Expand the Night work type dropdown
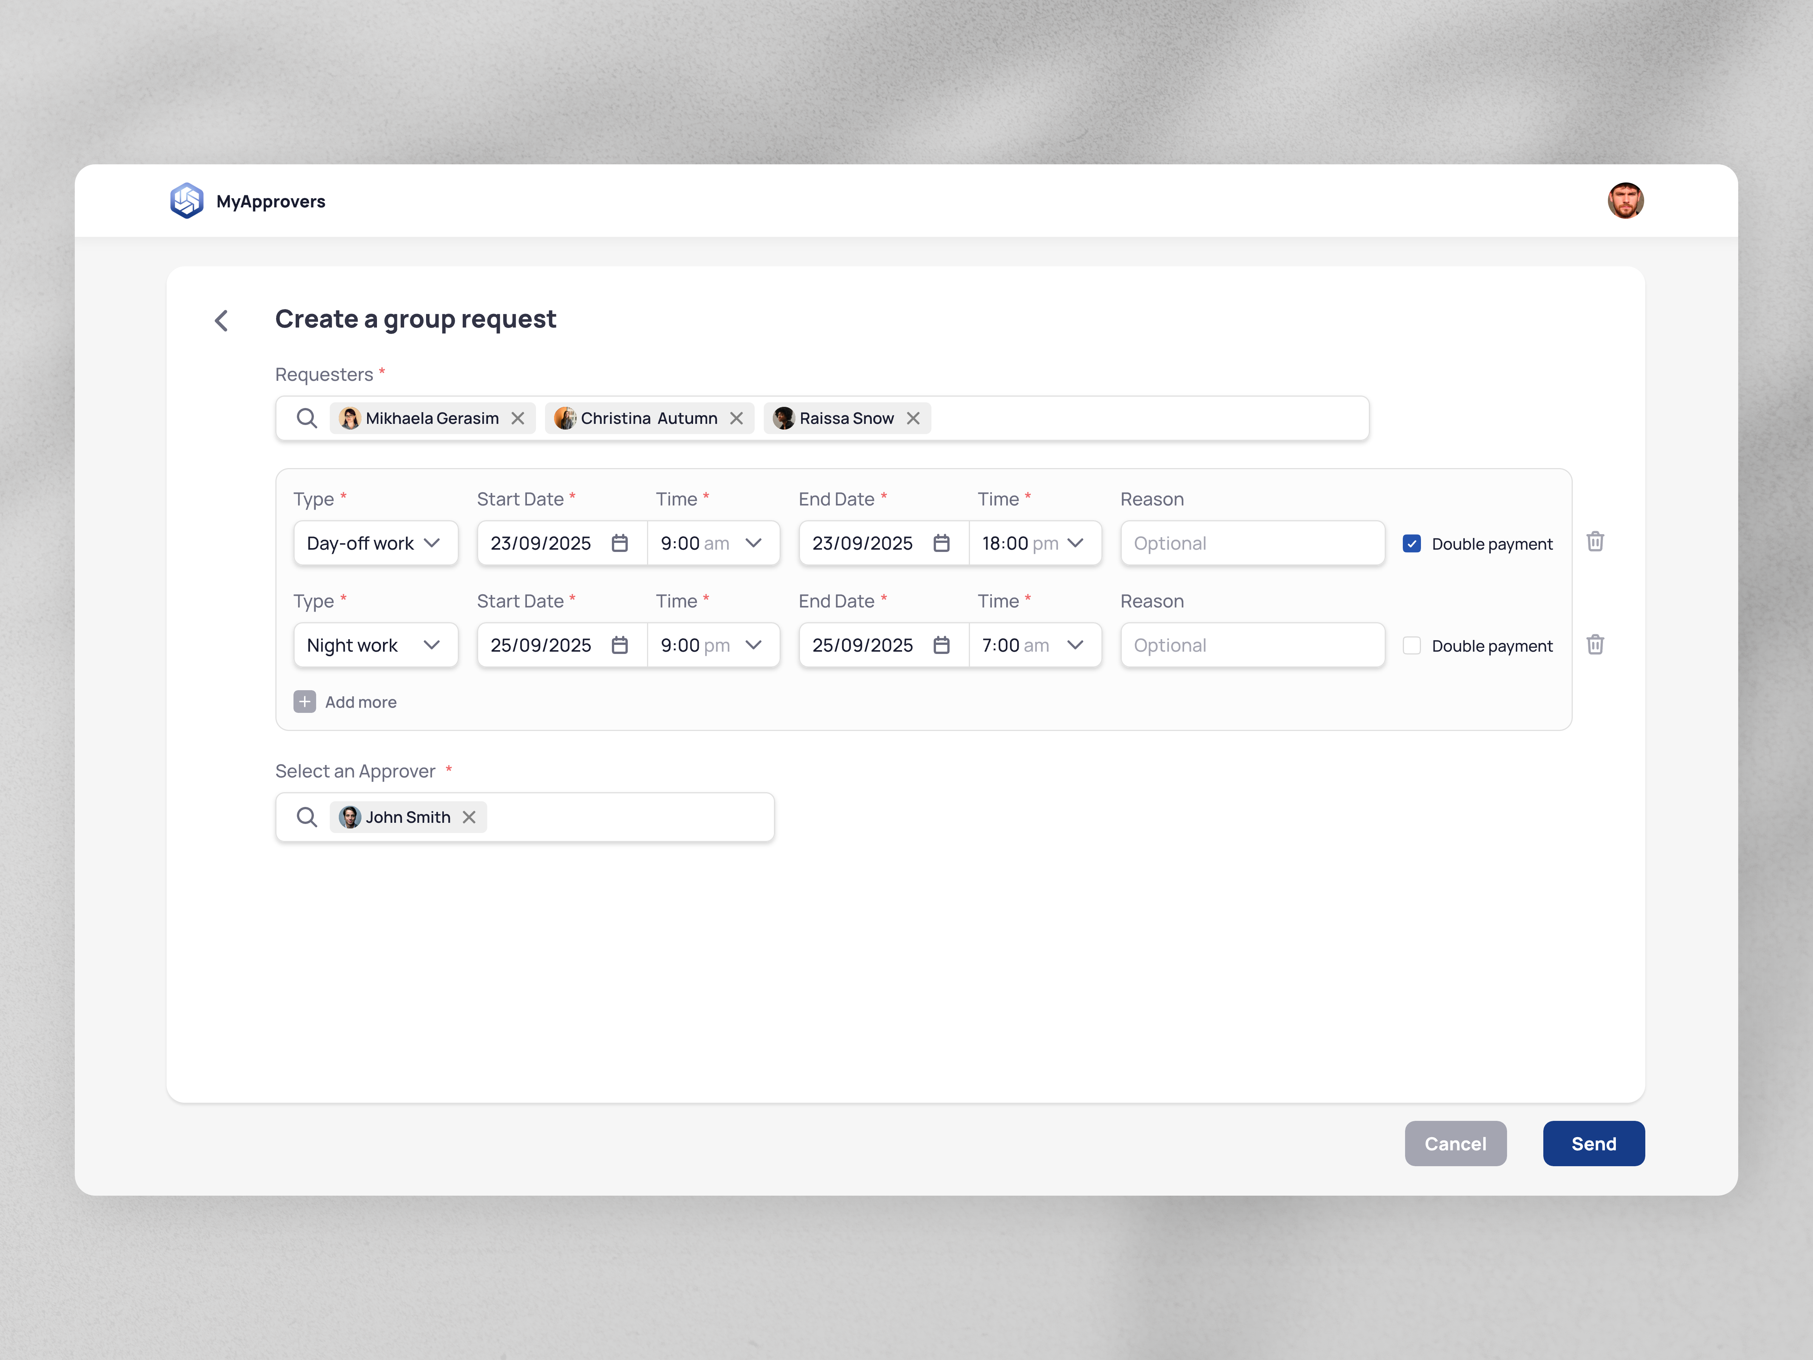This screenshot has width=1813, height=1360. (x=375, y=645)
